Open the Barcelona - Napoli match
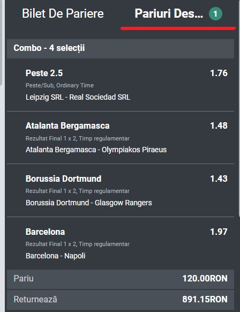 click(56, 256)
